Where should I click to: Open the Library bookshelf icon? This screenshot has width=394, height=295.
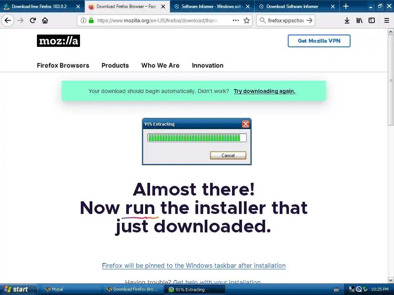pyautogui.click(x=359, y=20)
